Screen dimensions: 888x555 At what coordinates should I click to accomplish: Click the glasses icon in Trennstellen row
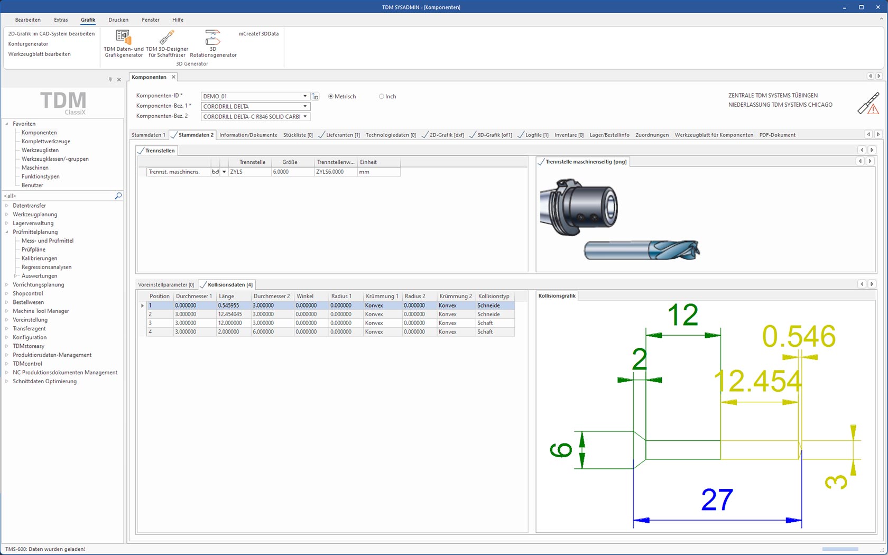(215, 172)
